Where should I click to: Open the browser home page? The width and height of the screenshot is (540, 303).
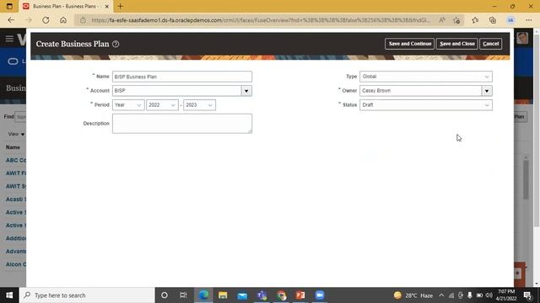pyautogui.click(x=63, y=20)
